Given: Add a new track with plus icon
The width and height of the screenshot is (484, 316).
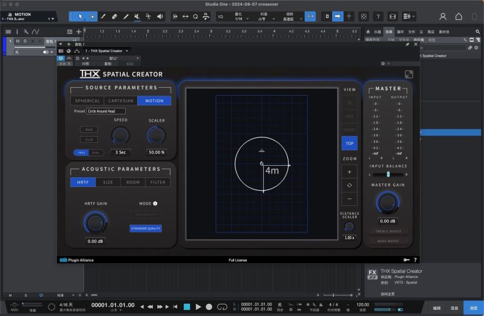Looking at the screenshot, I should (79, 31).
